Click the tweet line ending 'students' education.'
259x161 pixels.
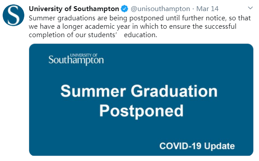click(93, 35)
